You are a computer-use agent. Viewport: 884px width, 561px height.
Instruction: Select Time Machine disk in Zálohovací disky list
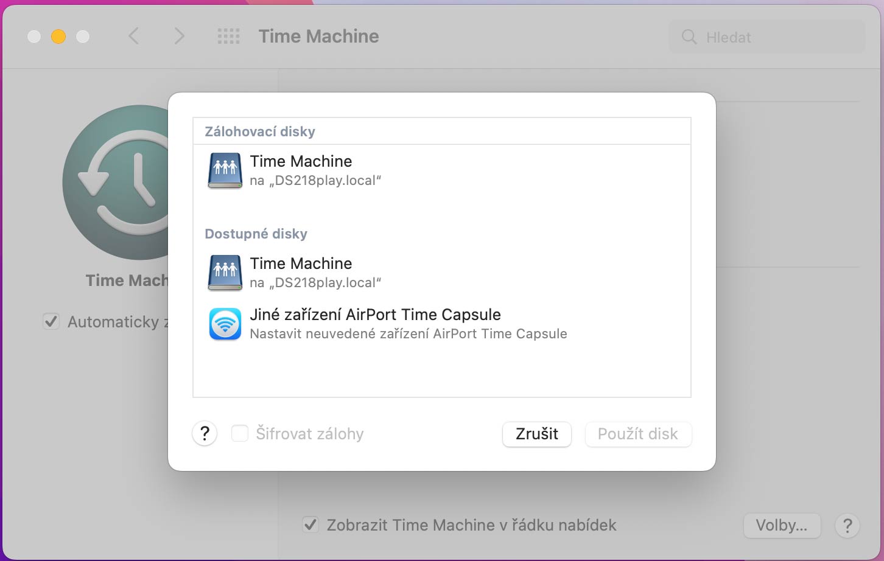point(442,170)
